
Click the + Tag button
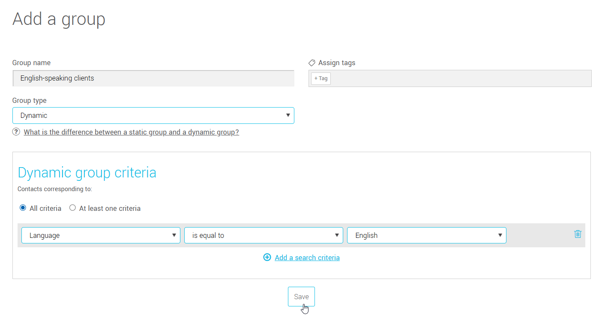point(320,78)
